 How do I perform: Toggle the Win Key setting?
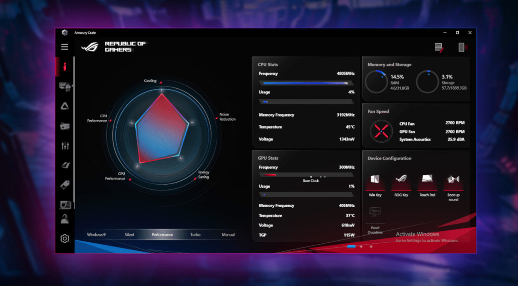point(375,185)
